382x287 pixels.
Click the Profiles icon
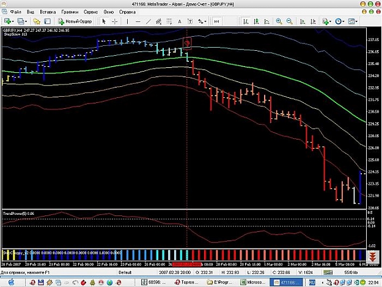pos(20,21)
